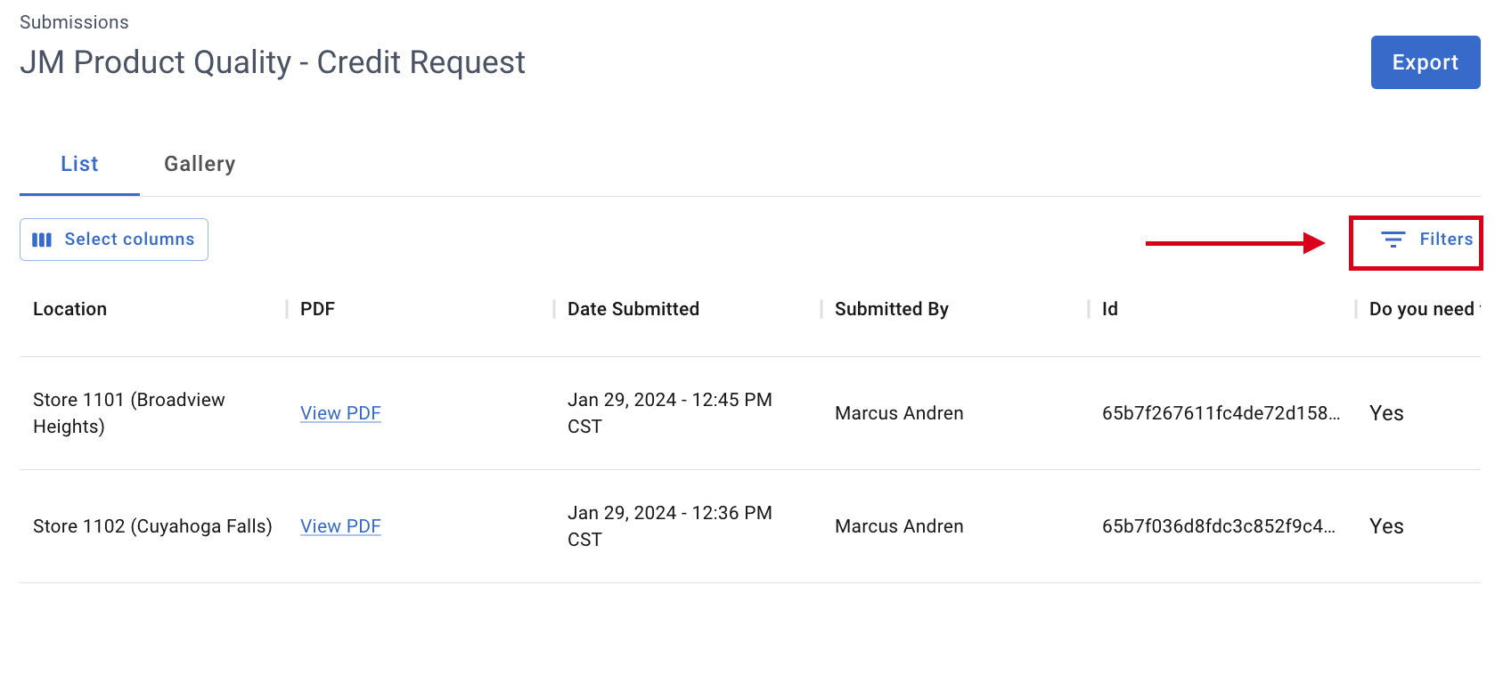Sort by Date Submitted column header
This screenshot has height=675, width=1495.
click(633, 309)
